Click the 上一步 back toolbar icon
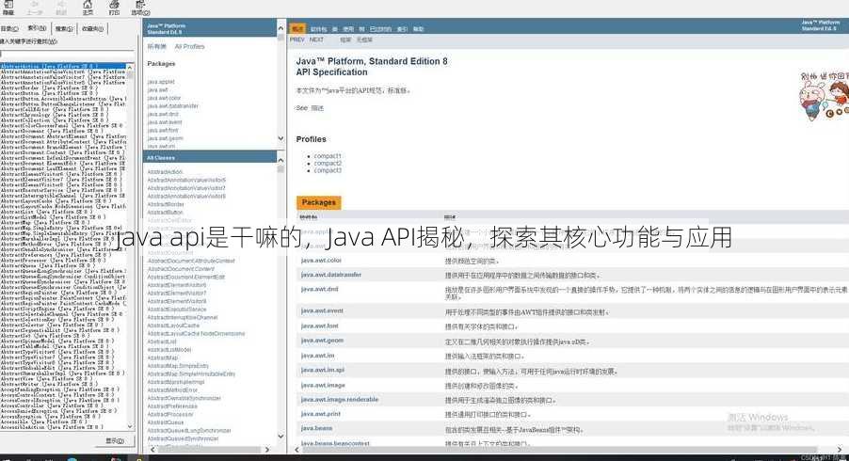The image size is (849, 461). pyautogui.click(x=35, y=7)
